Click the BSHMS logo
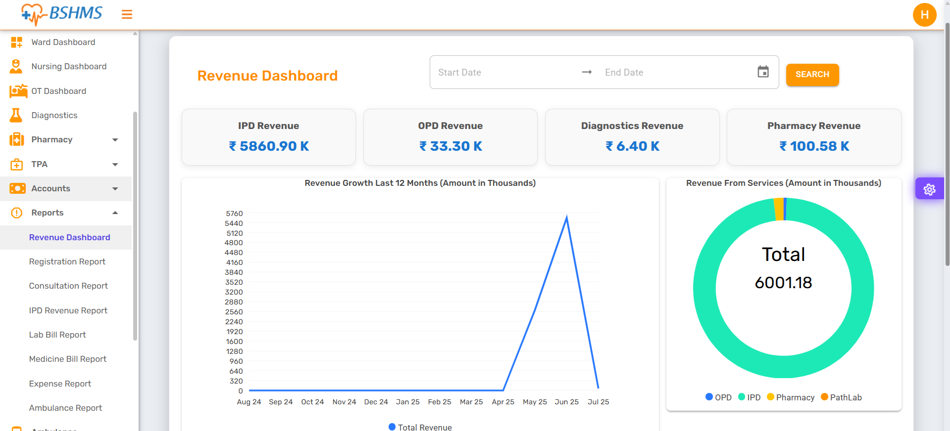The image size is (950, 431). pos(62,14)
